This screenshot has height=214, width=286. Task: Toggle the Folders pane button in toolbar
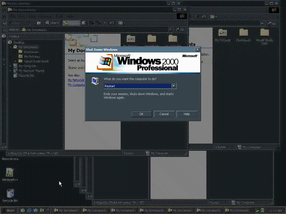71,23
